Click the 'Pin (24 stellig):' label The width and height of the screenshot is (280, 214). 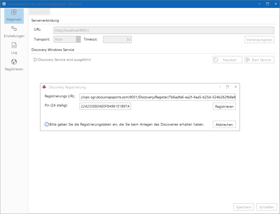tap(56, 105)
